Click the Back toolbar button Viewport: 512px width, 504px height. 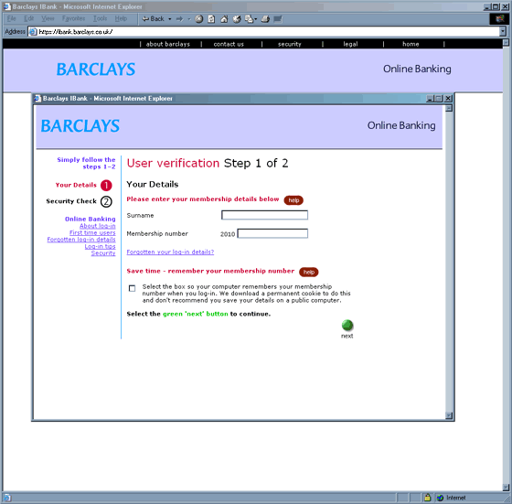pos(154,19)
